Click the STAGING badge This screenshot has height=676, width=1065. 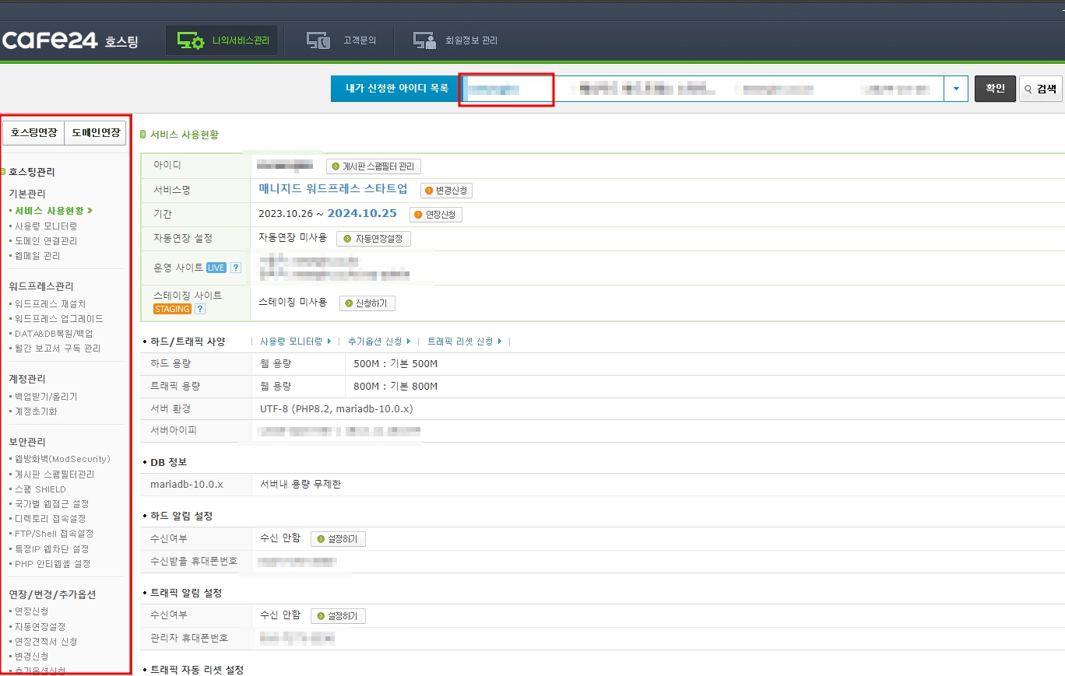click(172, 309)
